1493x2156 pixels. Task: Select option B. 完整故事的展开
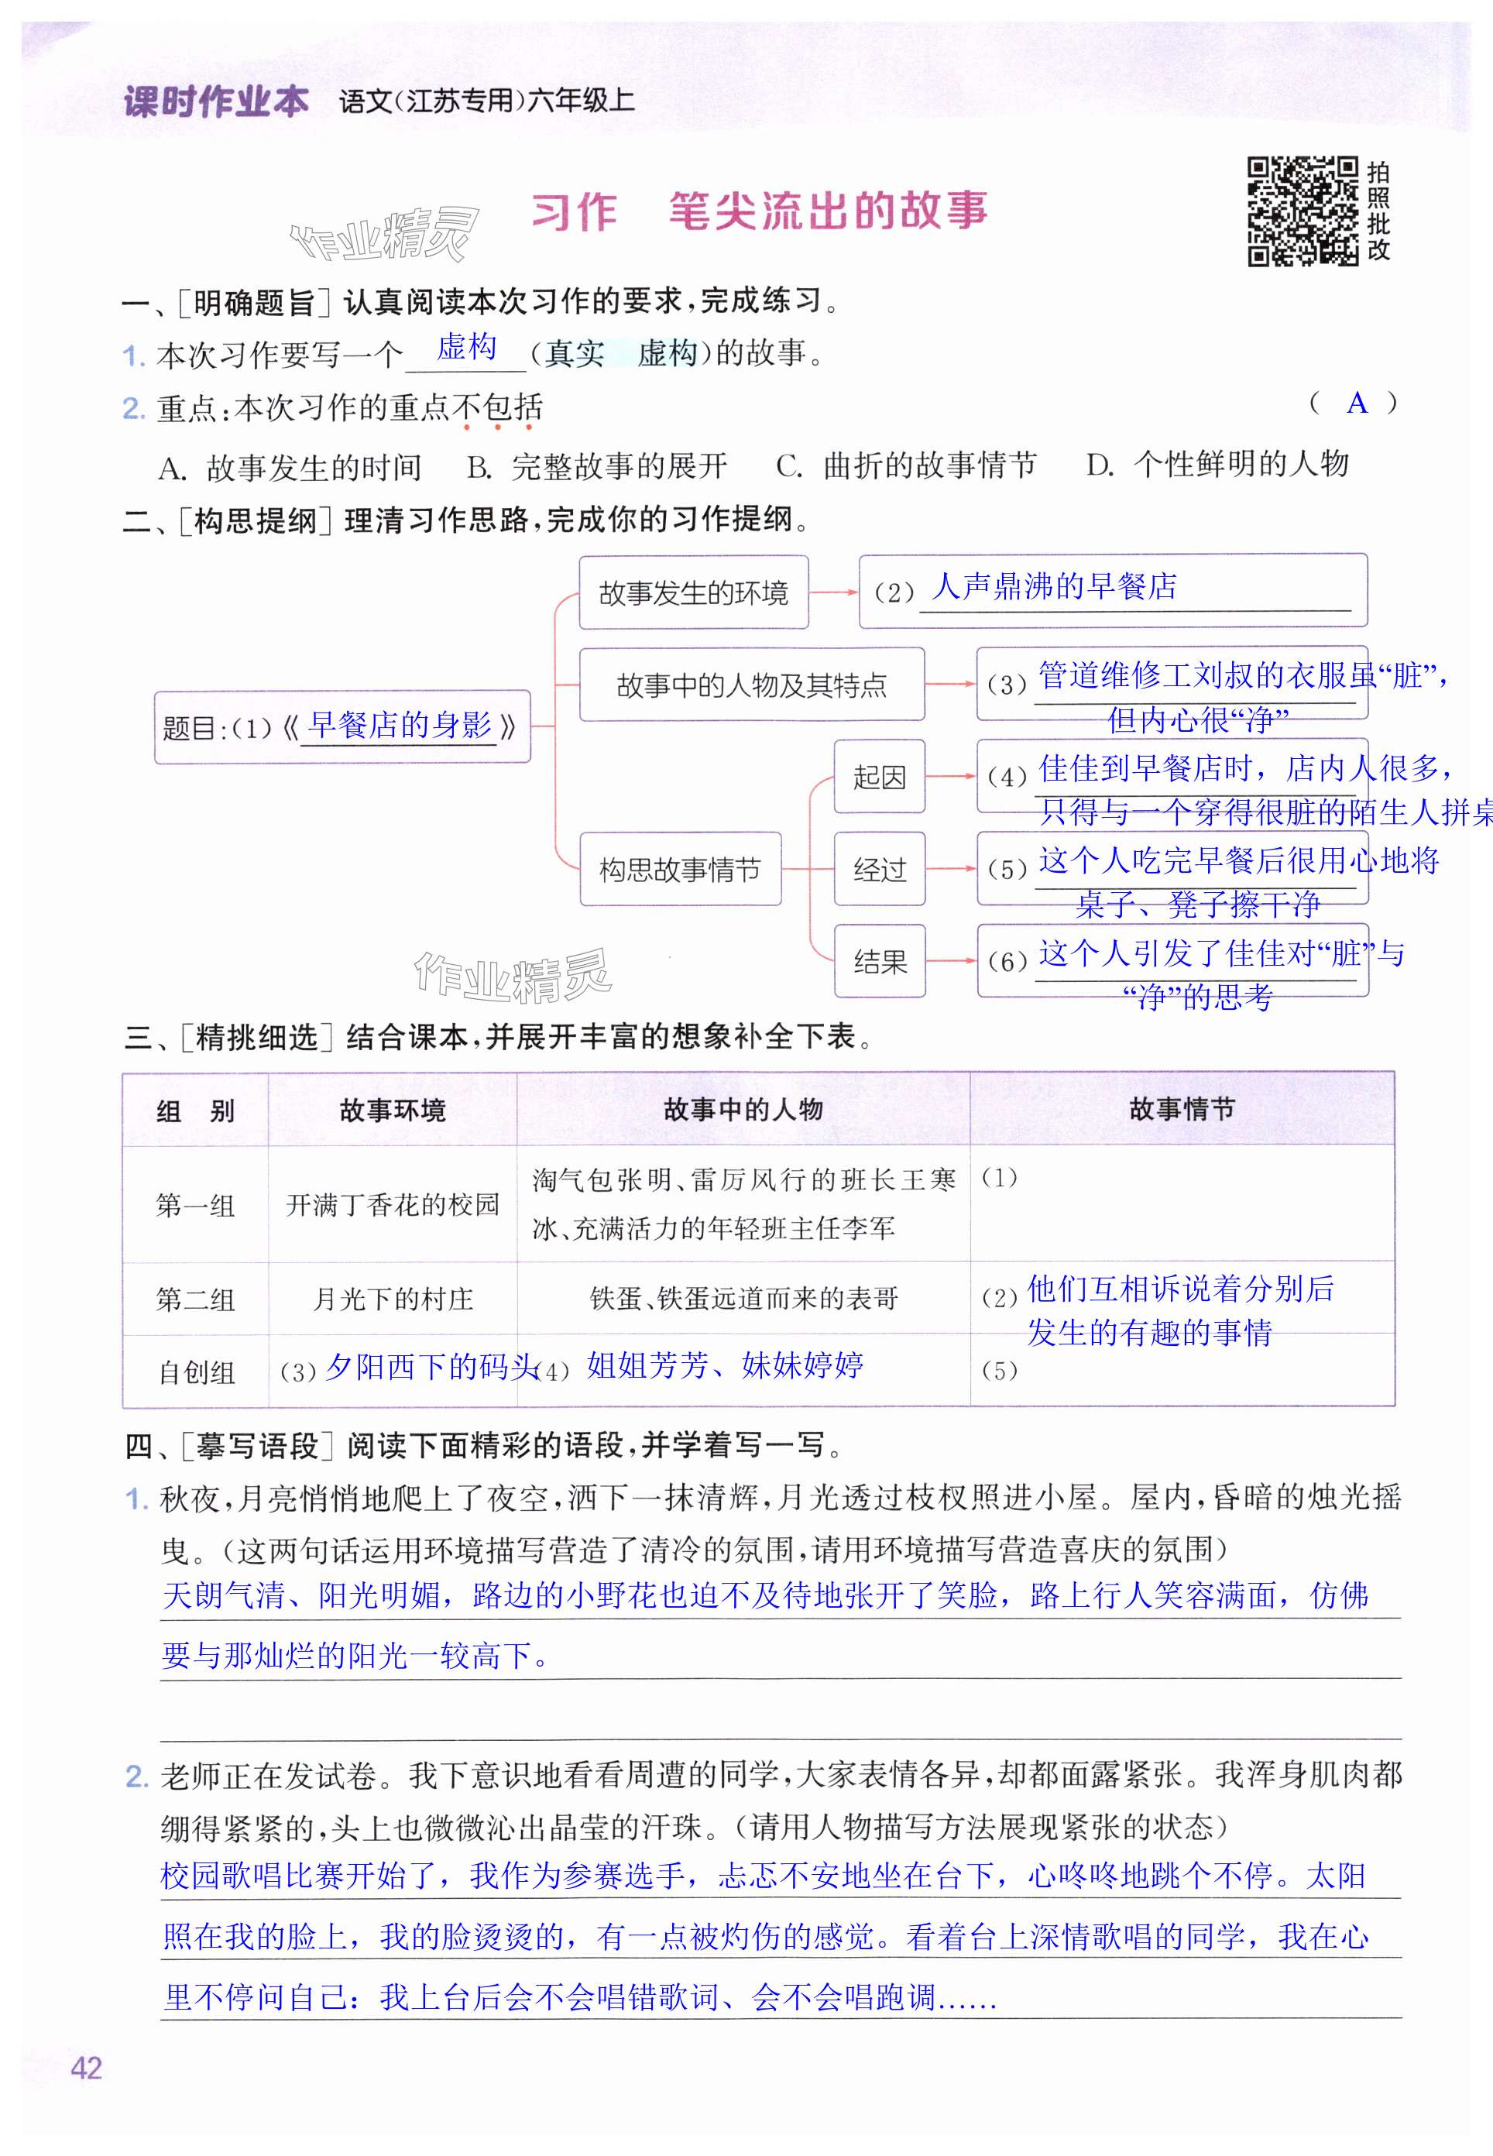(597, 465)
